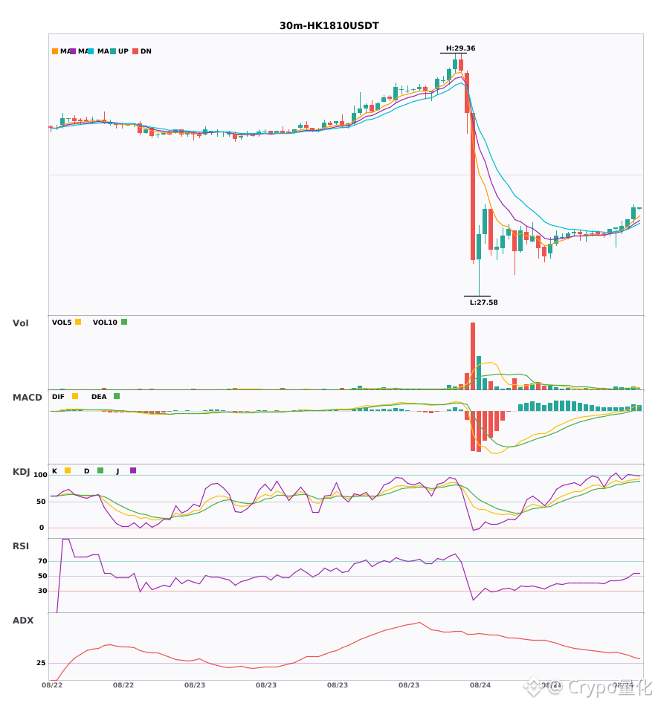Click the tallest red volume bar
658x706 pixels.
473,356
